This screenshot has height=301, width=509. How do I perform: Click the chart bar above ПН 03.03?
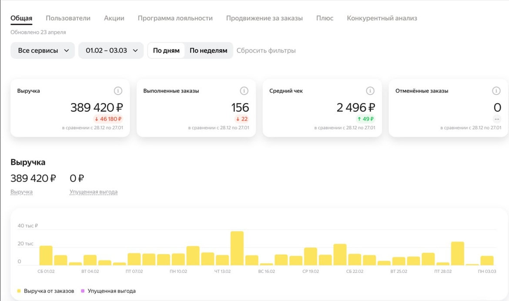pos(487,261)
